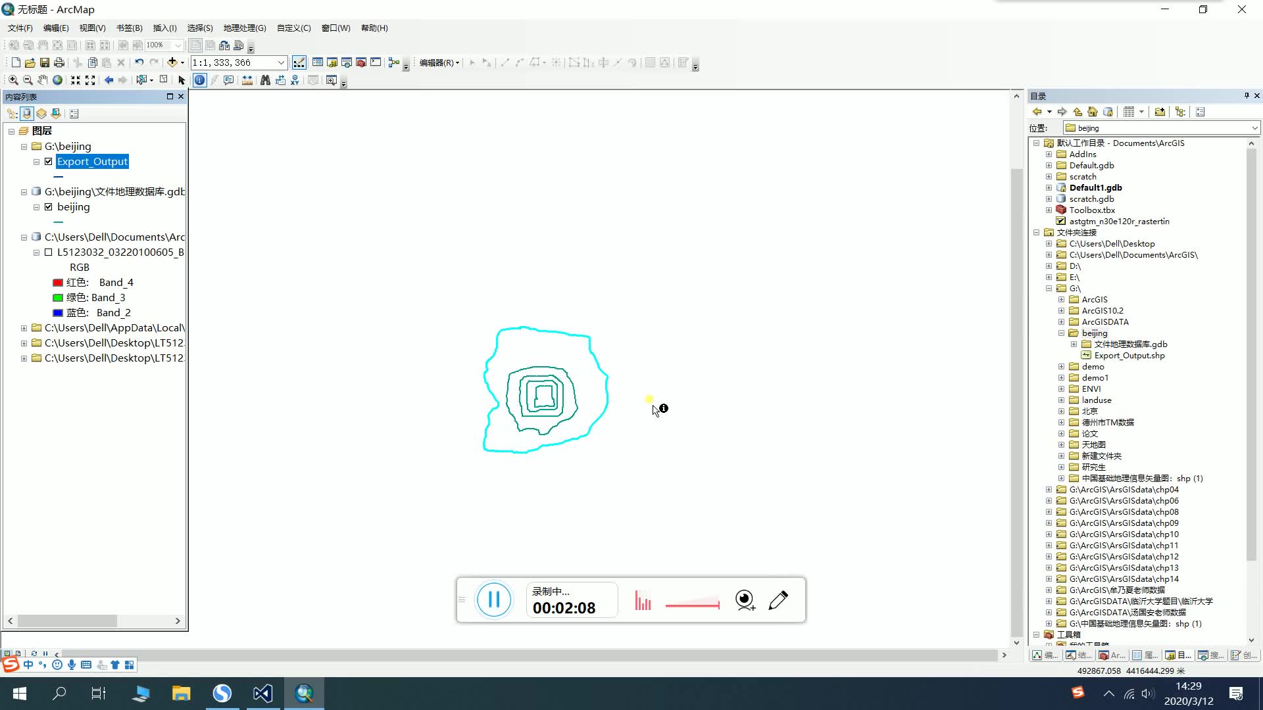
Task: Select Band_4 red color swatch
Action: pyautogui.click(x=58, y=282)
